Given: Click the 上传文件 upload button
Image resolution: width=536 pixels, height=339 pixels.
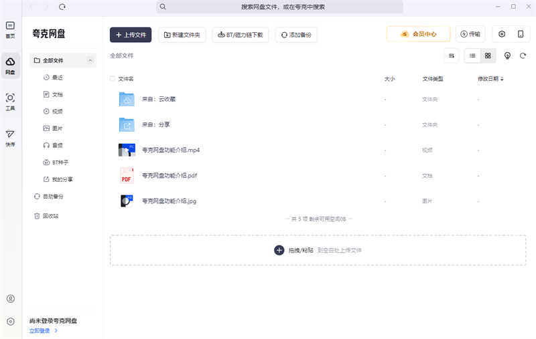Looking at the screenshot, I should [131, 35].
